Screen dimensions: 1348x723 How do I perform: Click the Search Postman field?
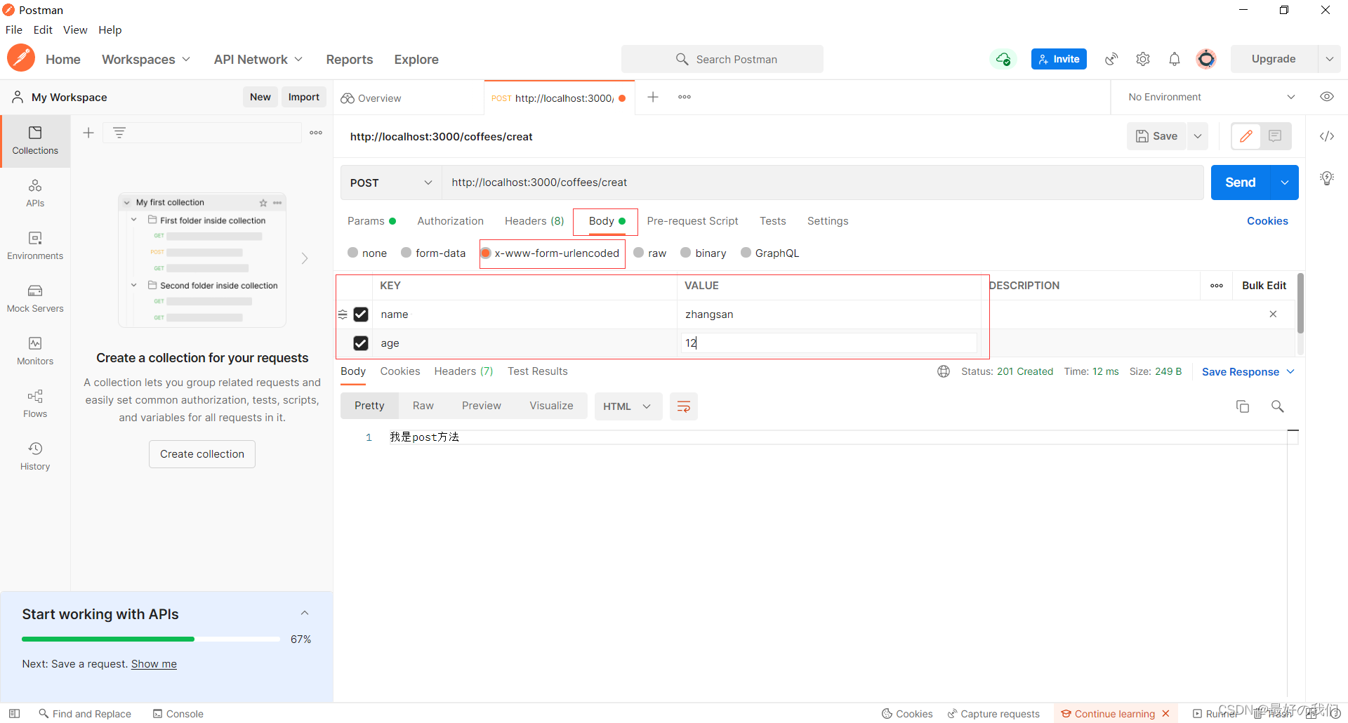pyautogui.click(x=722, y=59)
